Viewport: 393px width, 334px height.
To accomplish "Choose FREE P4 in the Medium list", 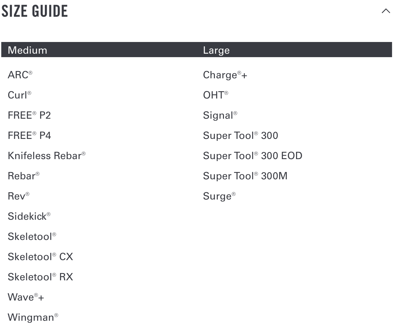I will pyautogui.click(x=29, y=135).
